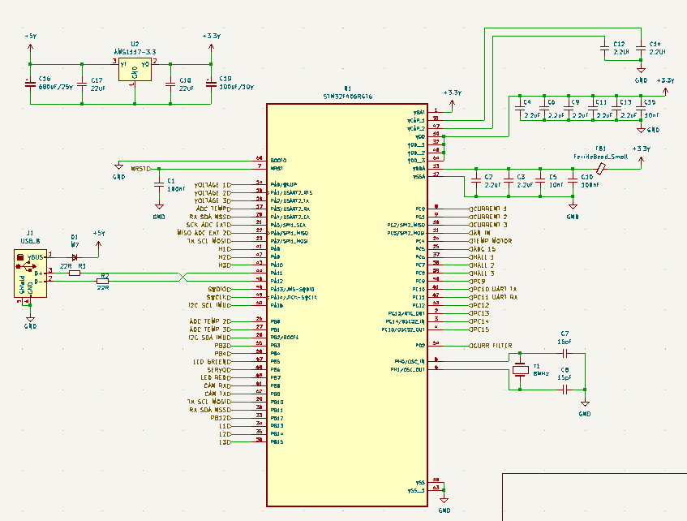Select capacitor C7 15pF symbol
Image resolution: width=687 pixels, height=521 pixels.
click(565, 353)
